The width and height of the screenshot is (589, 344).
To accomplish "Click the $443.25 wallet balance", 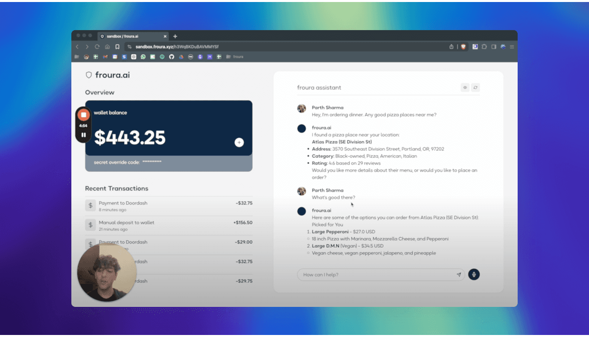I will [x=130, y=137].
